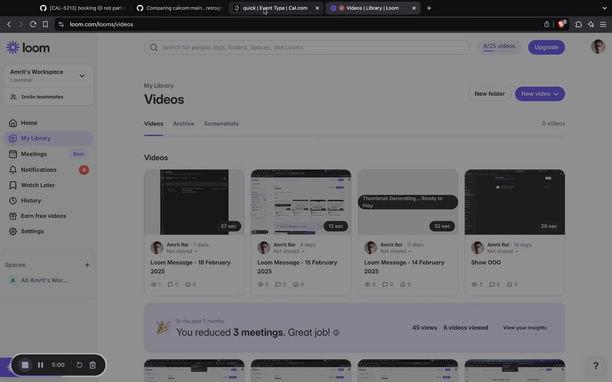Click the search field

click(x=307, y=47)
